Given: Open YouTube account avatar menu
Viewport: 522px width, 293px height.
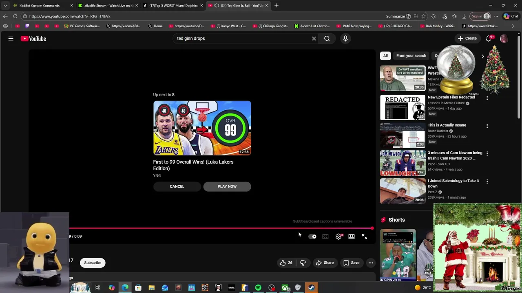Looking at the screenshot, I should point(504,39).
